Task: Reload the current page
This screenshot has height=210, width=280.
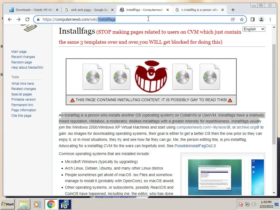Action: pos(27,19)
